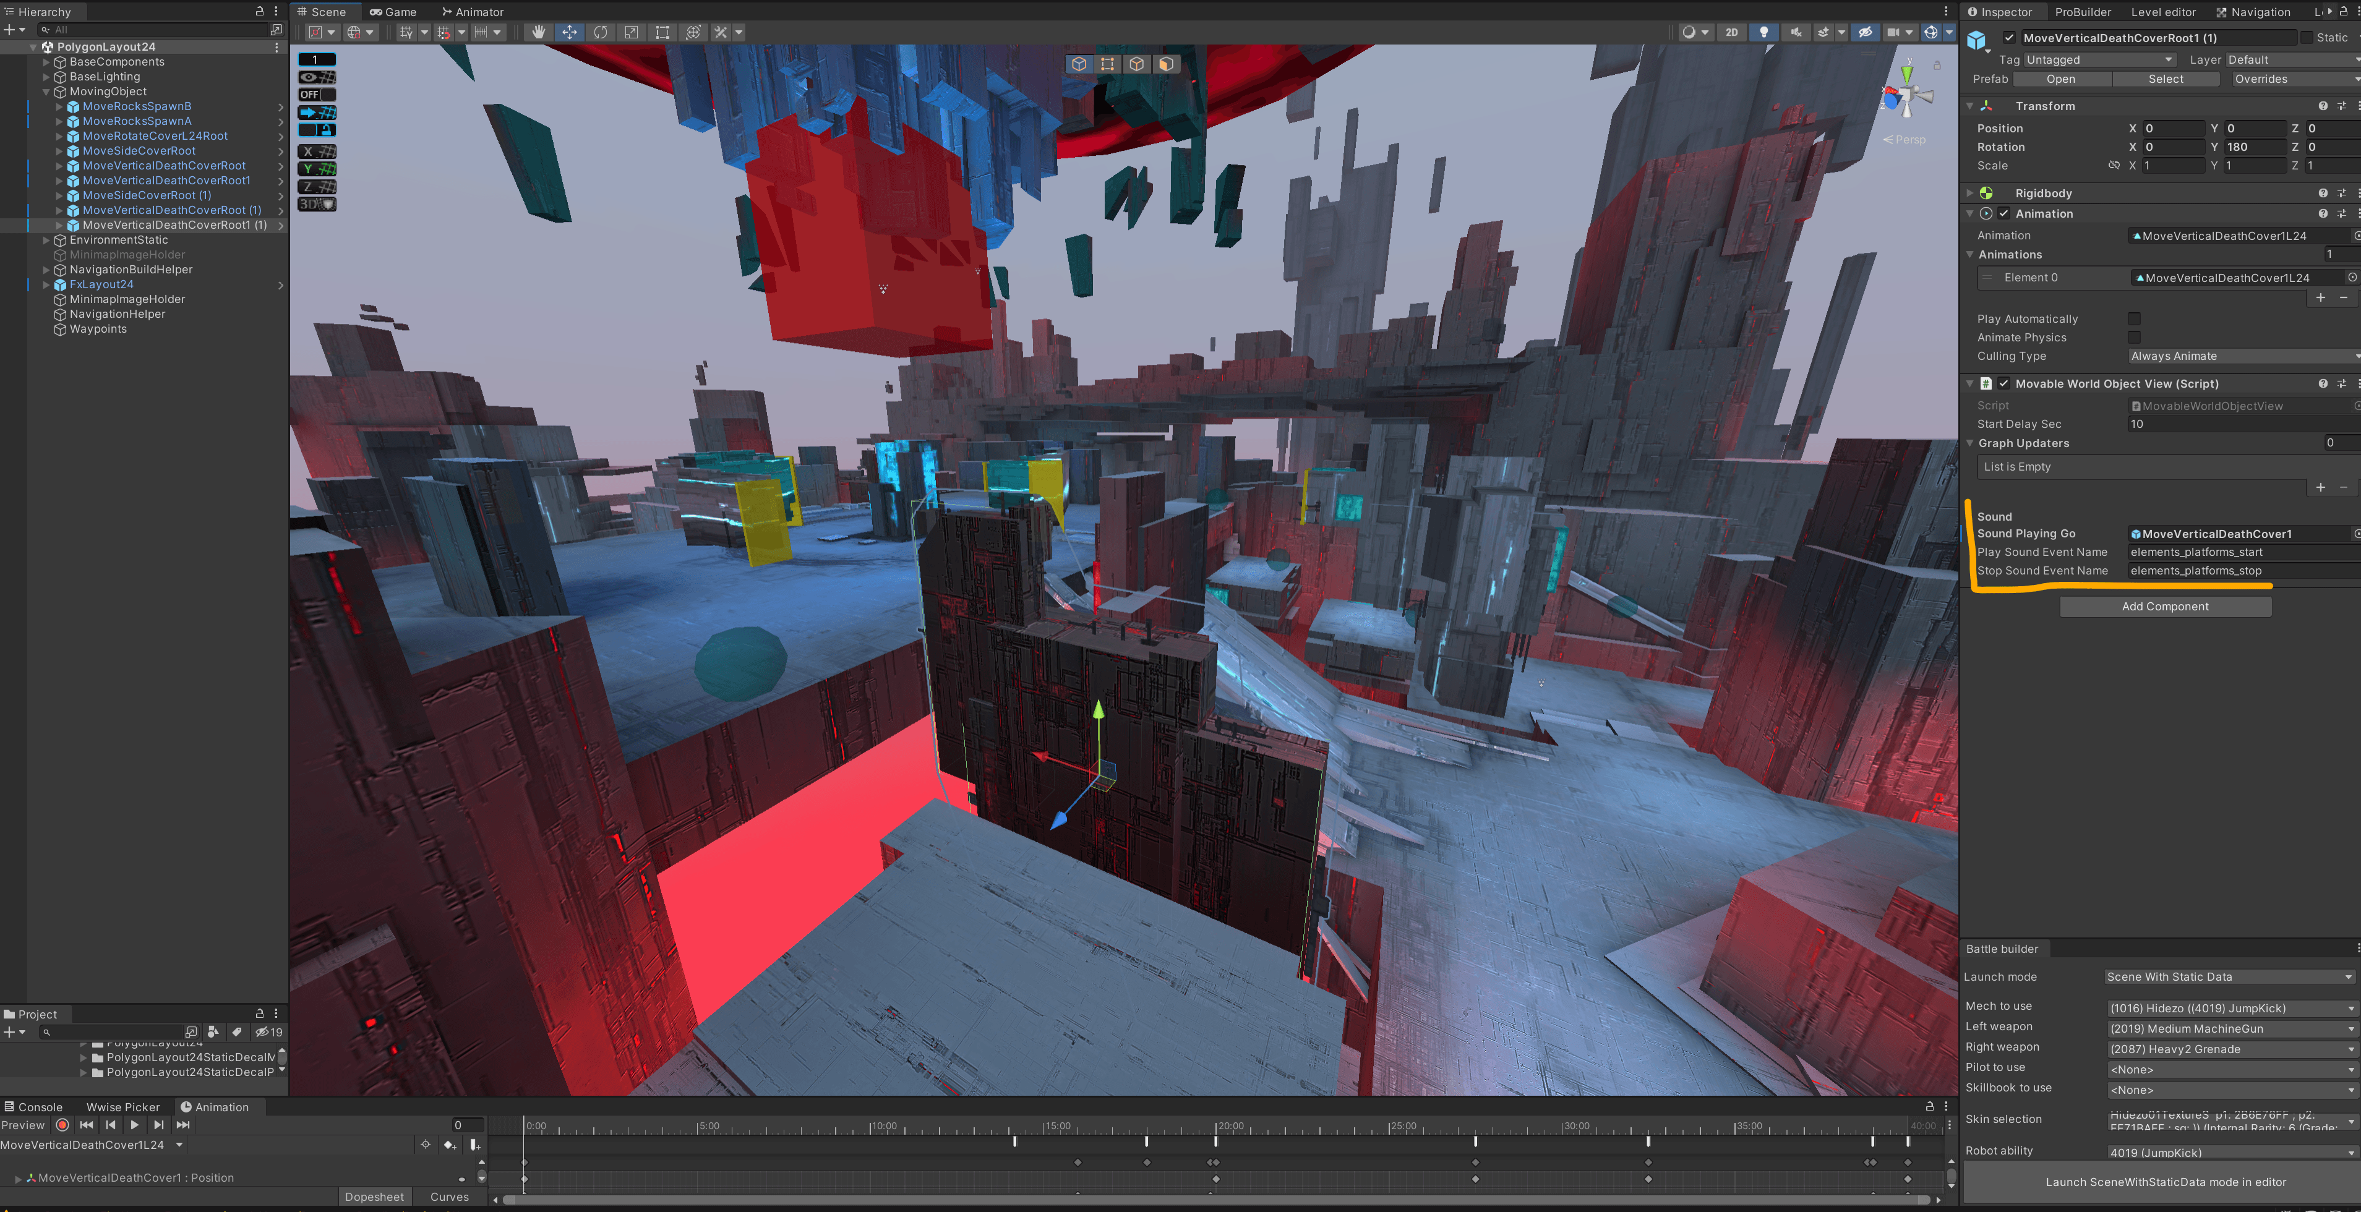Viewport: 2361px width, 1212px height.
Task: Select ProBuilder Object selection mode
Action: [1079, 64]
